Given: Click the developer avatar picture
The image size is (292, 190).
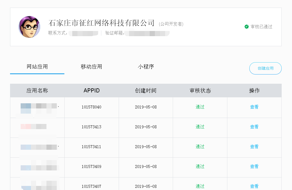Looking at the screenshot, I should [x=29, y=27].
